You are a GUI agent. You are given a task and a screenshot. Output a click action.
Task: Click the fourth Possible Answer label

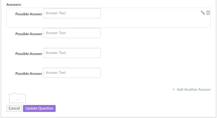click(x=29, y=74)
